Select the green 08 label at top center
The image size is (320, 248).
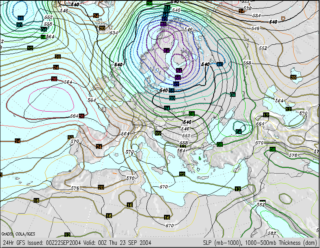pos(149,3)
